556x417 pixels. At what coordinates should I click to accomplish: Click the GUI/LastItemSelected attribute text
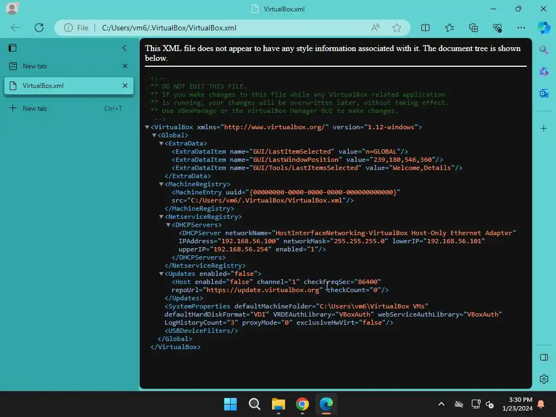click(x=292, y=151)
